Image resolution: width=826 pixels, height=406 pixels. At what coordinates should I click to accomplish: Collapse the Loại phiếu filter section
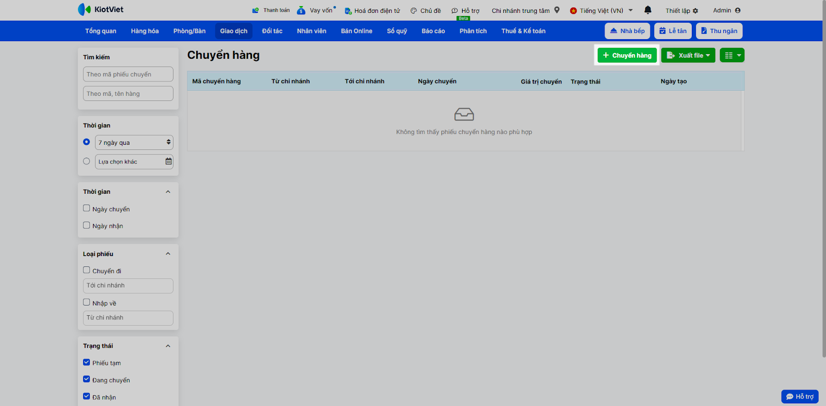(x=168, y=253)
